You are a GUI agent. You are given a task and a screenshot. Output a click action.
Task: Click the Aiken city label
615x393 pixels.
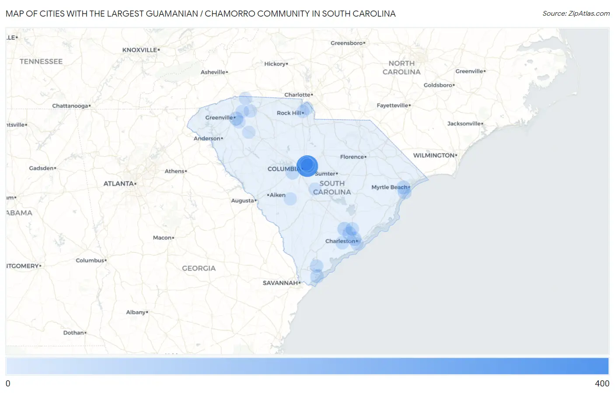pos(277,195)
